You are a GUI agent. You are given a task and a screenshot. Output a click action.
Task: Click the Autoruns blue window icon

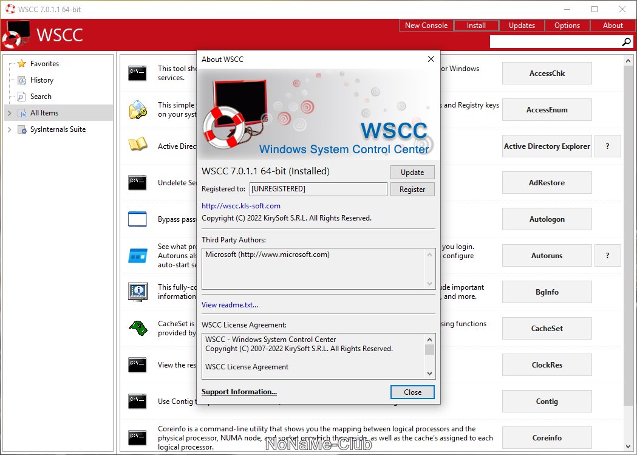pyautogui.click(x=138, y=256)
